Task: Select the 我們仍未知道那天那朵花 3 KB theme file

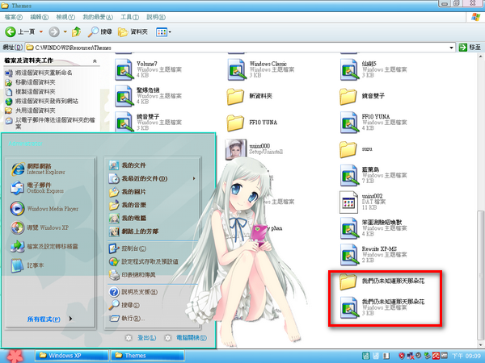Action: tap(382, 307)
